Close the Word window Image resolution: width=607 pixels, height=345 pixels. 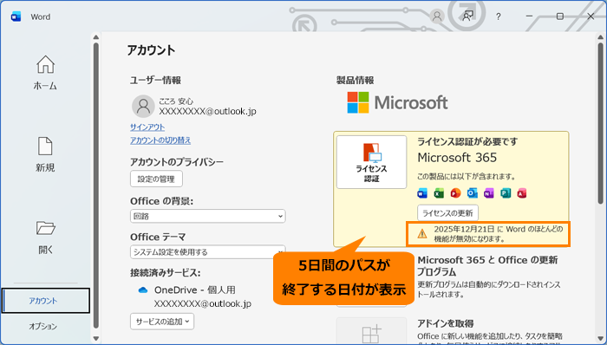[x=591, y=16]
